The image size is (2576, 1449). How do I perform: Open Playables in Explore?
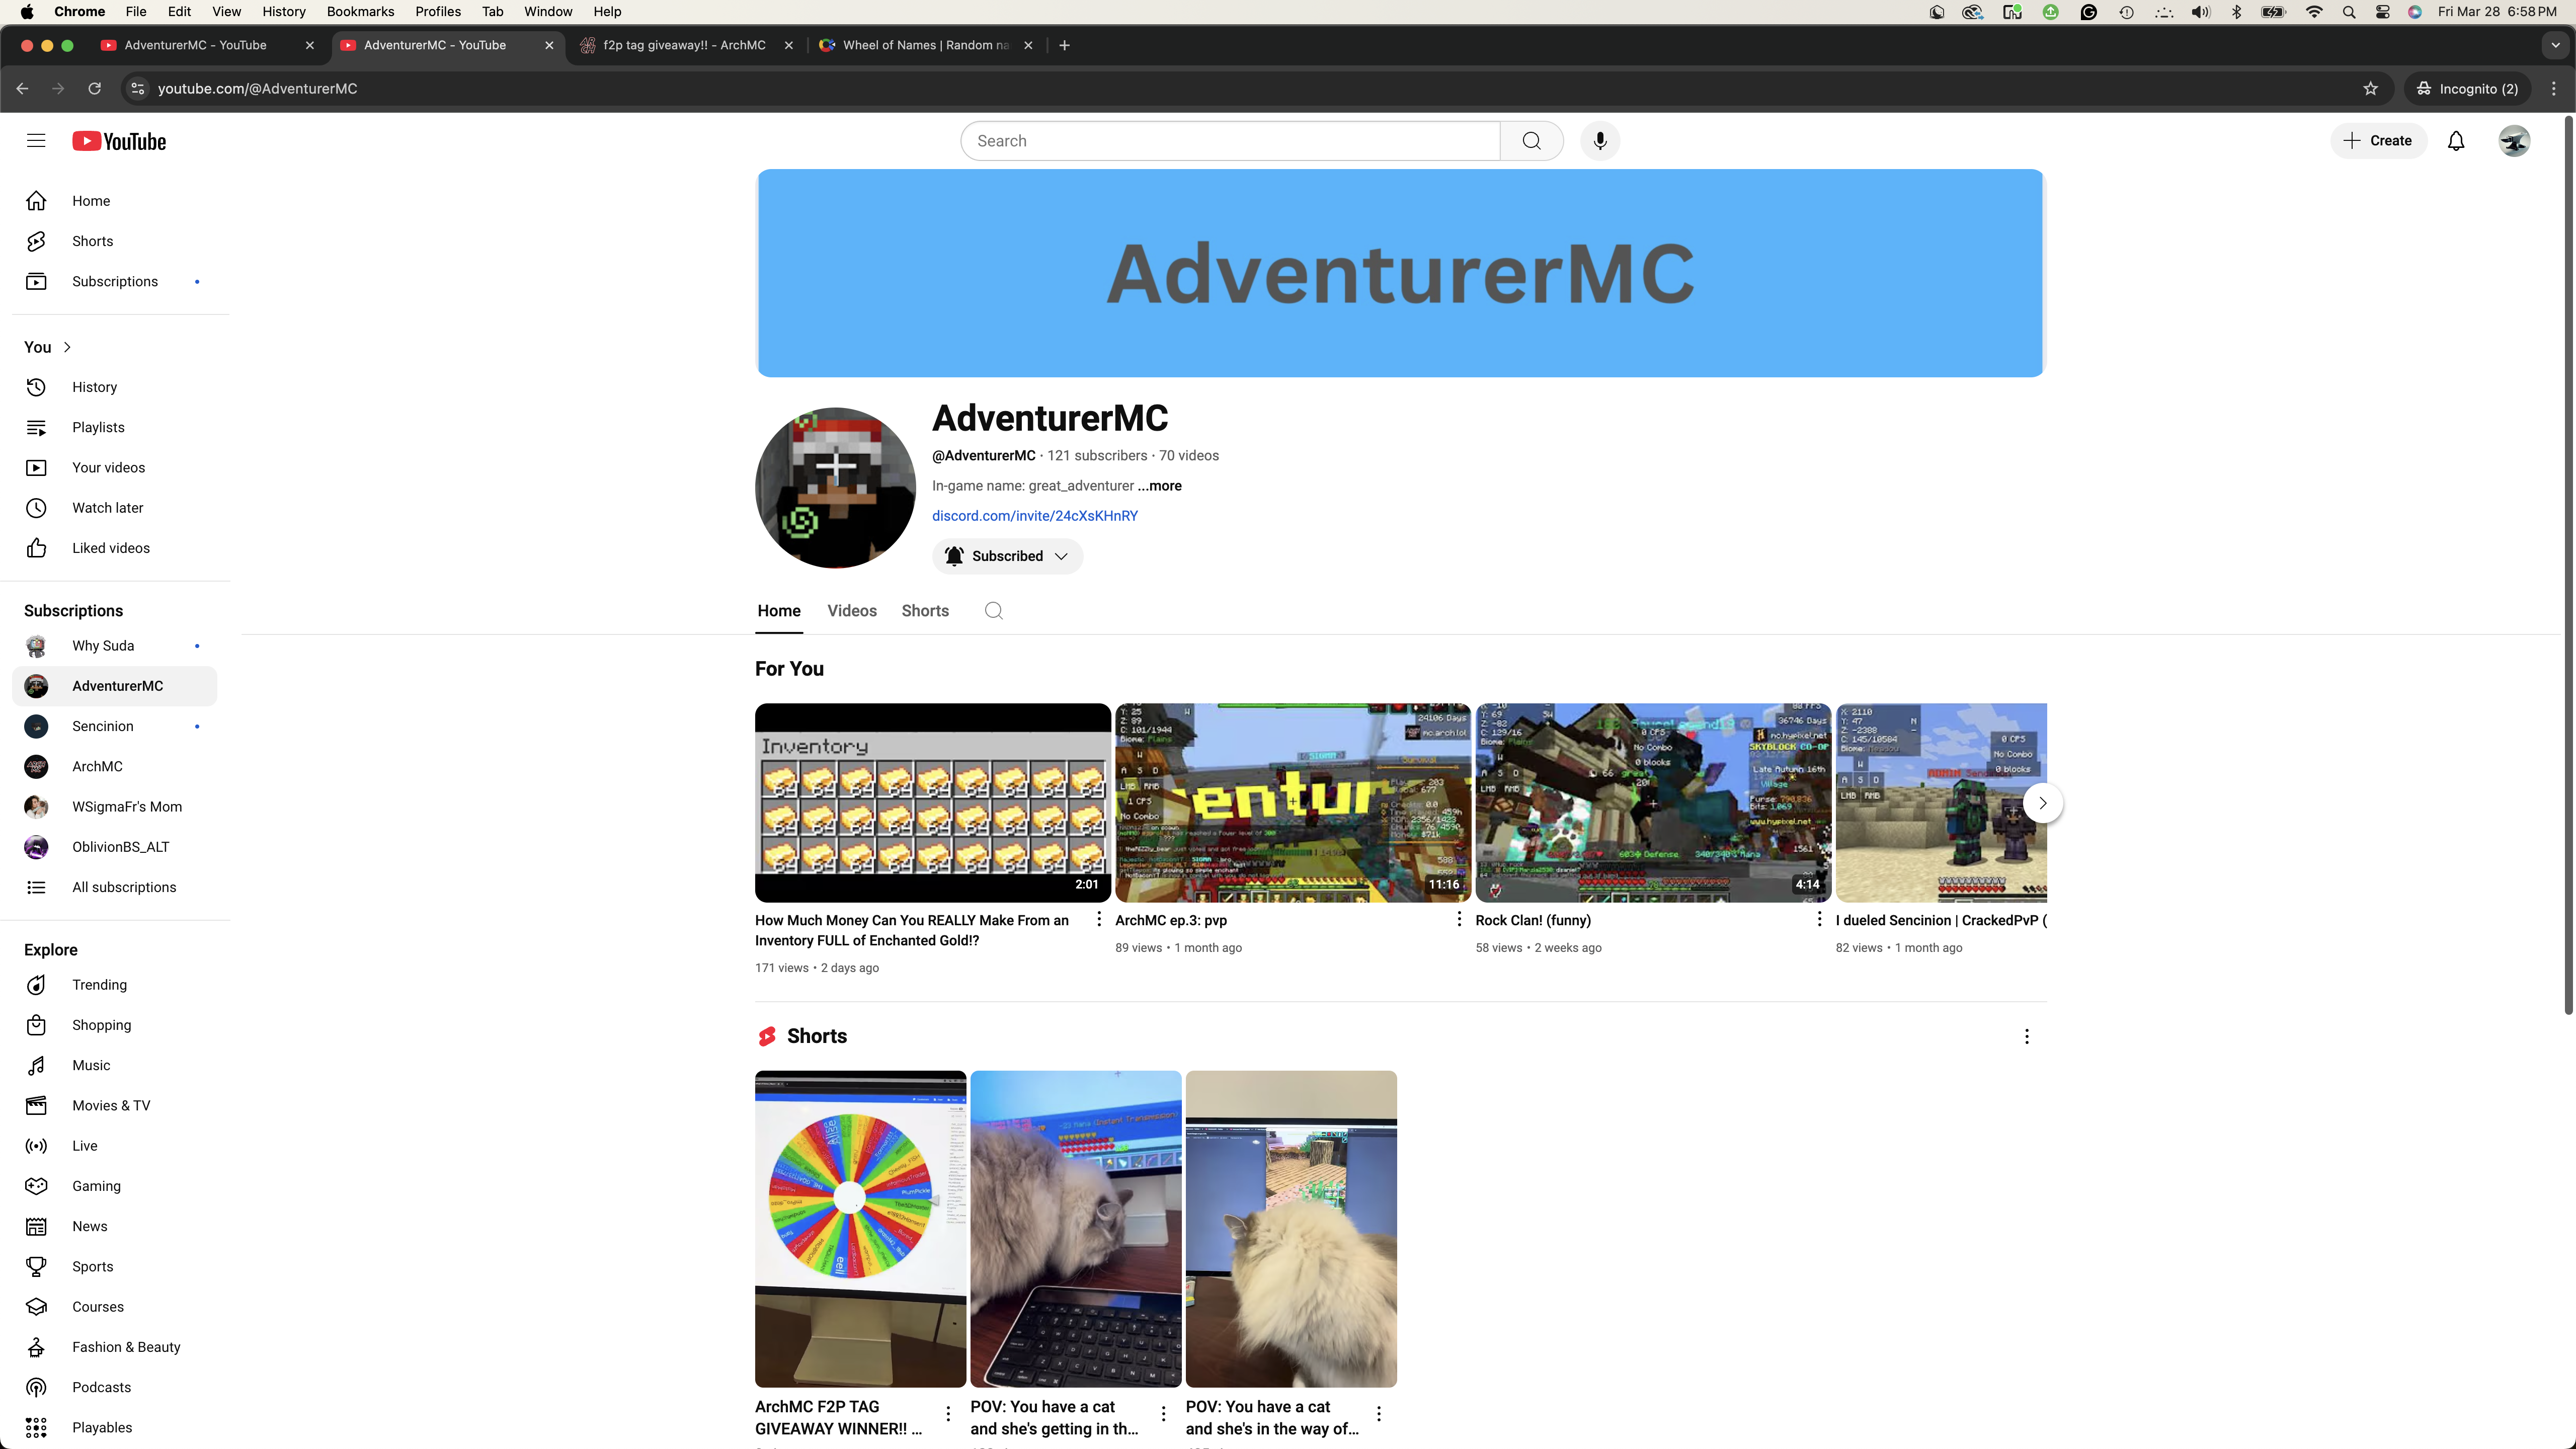115,1427
